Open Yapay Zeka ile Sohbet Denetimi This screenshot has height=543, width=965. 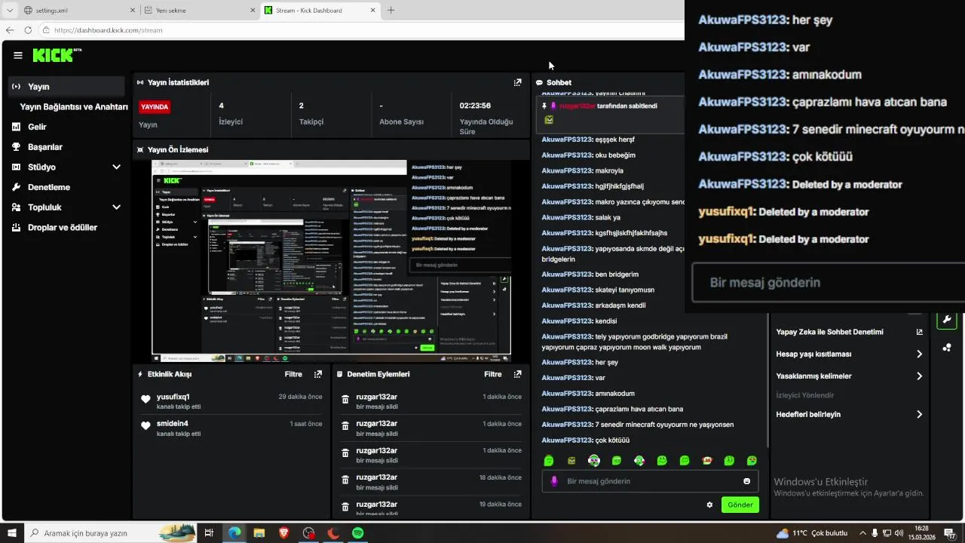point(849,332)
